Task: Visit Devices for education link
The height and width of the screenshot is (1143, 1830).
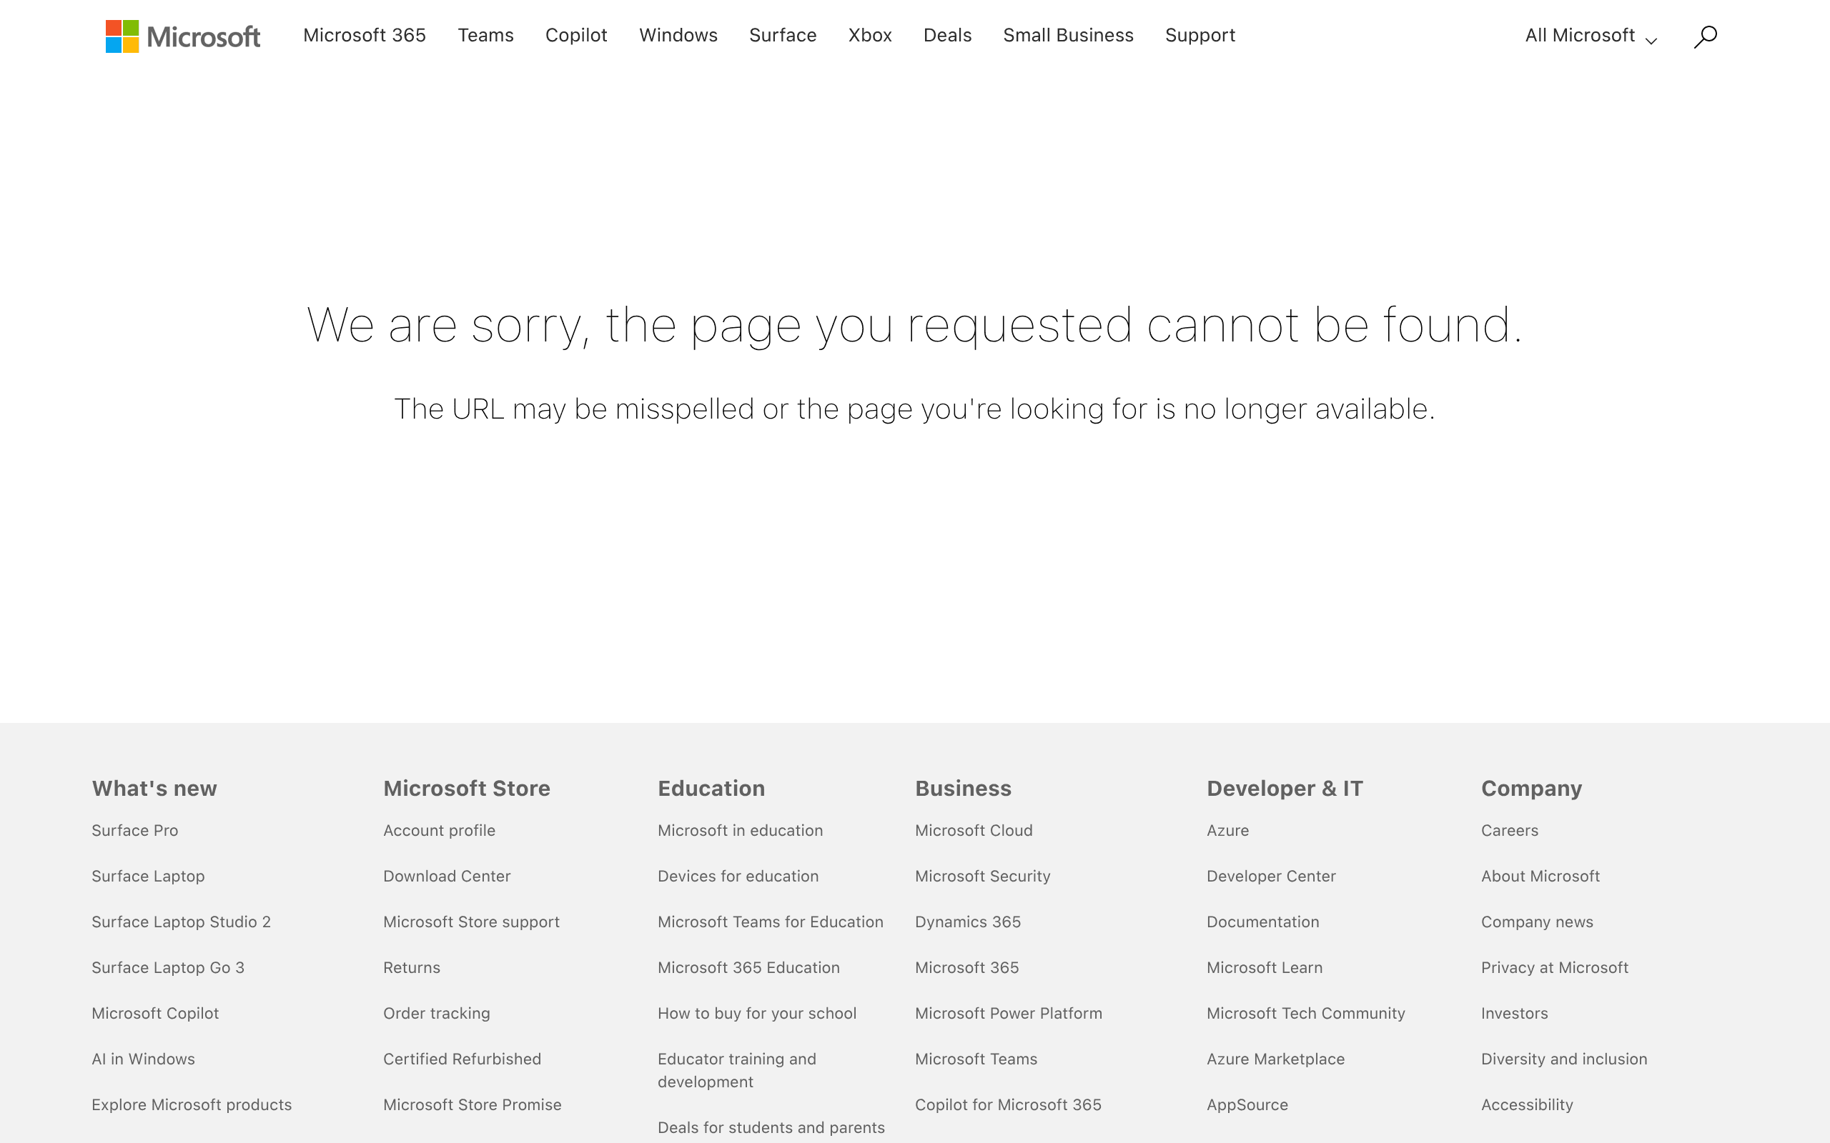Action: 738,876
